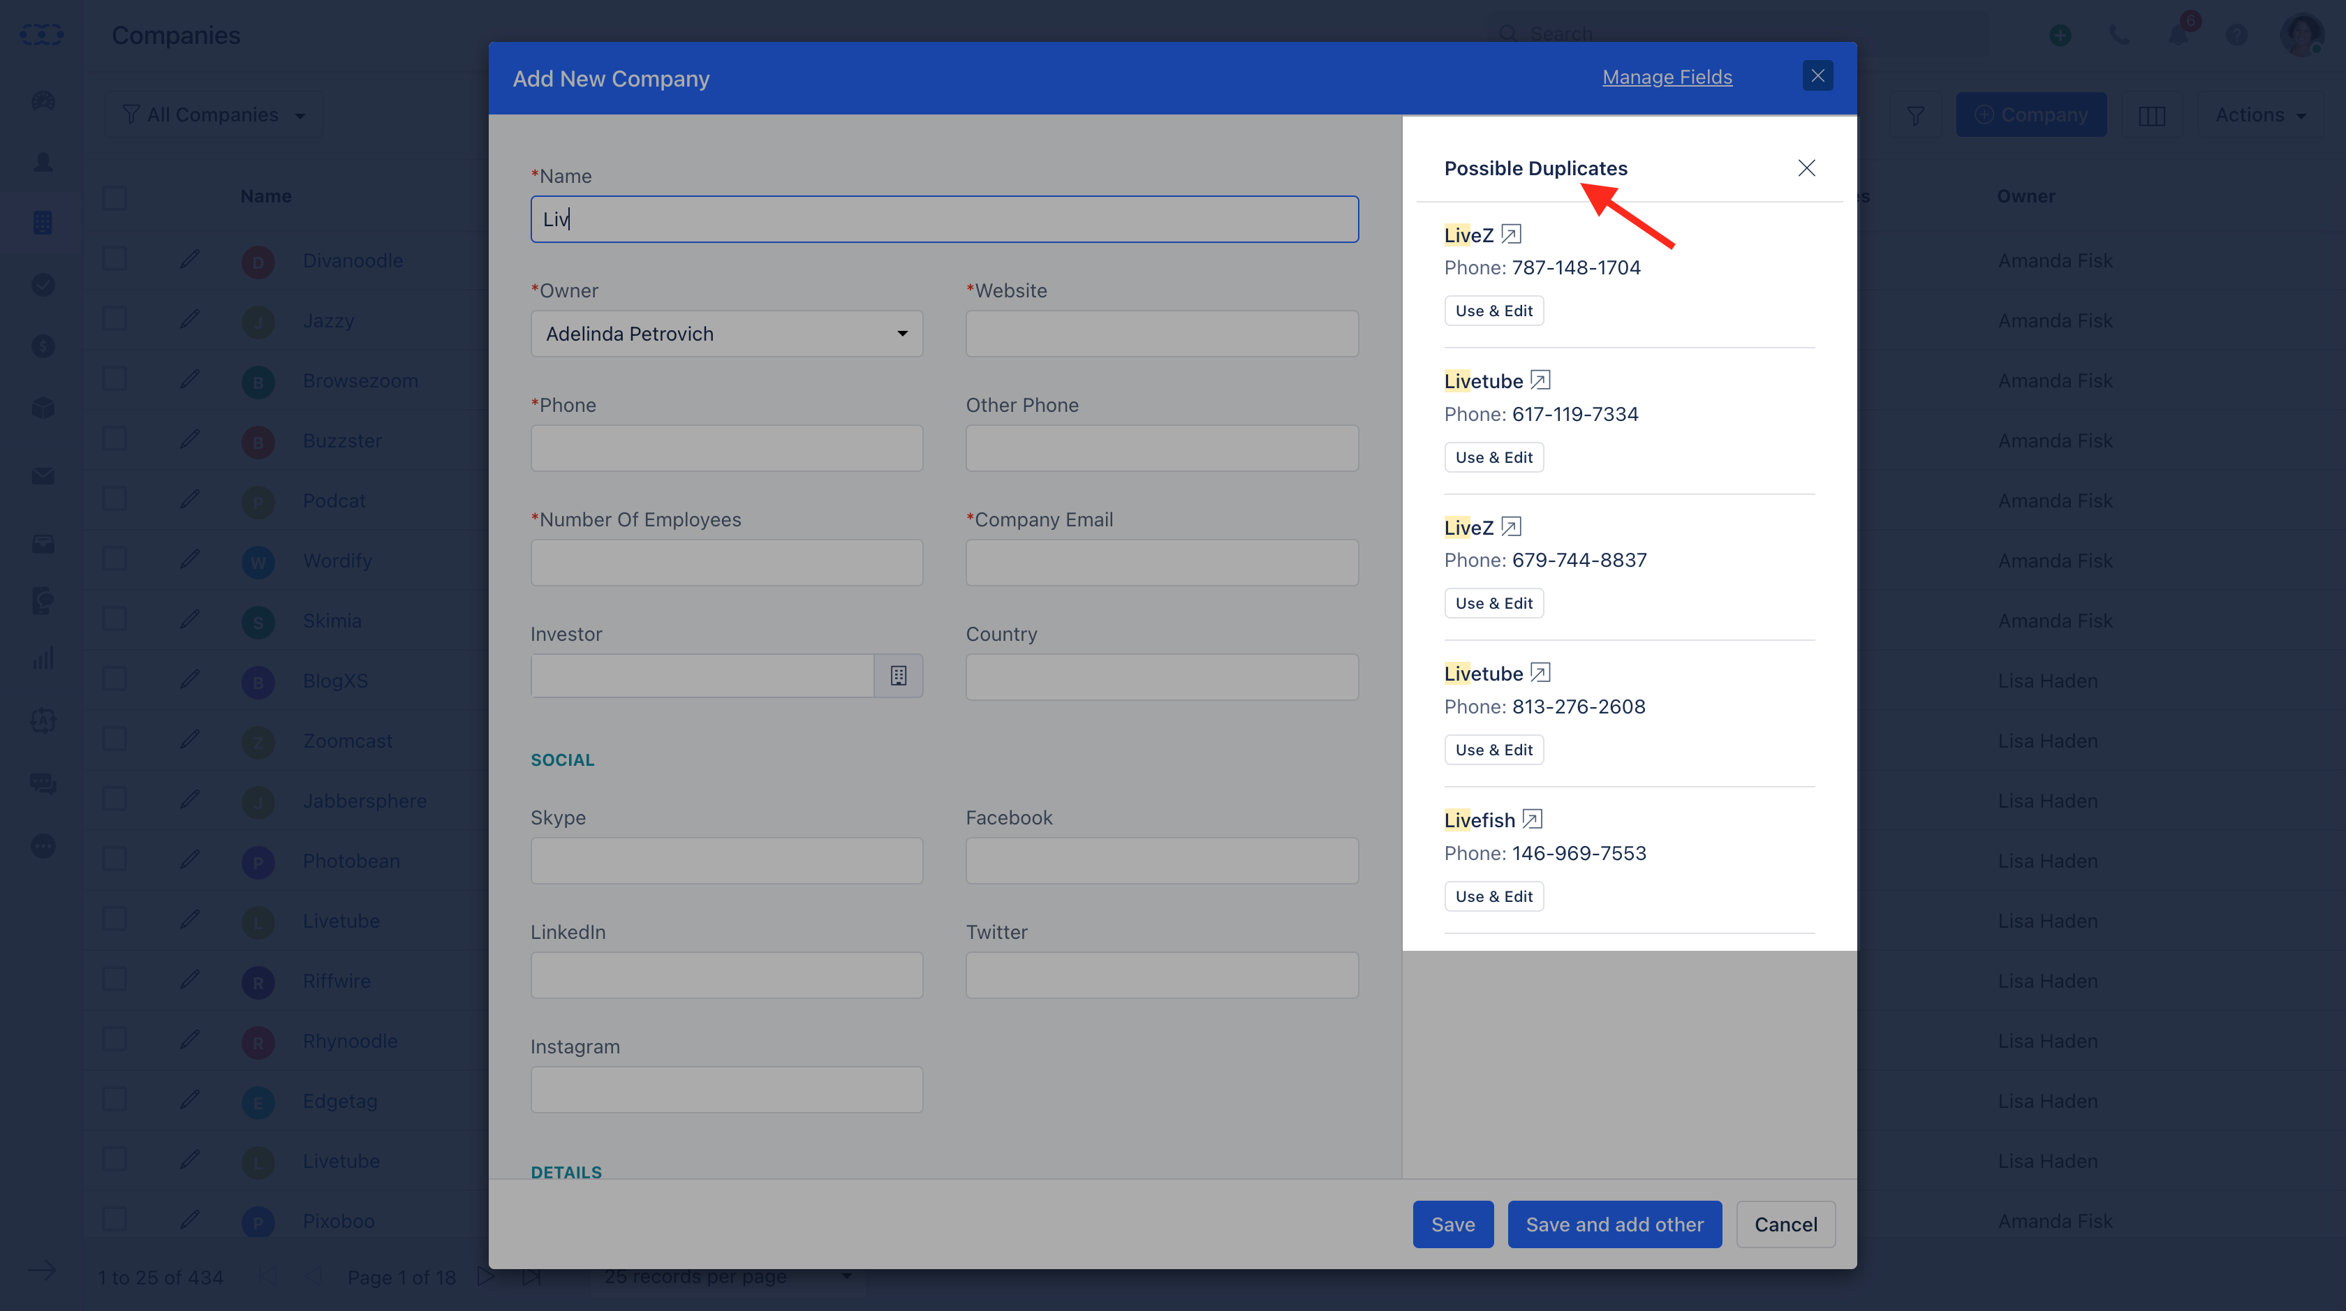Image resolution: width=2346 pixels, height=1311 pixels.
Task: Toggle the select-all checkbox in table header
Action: coord(115,198)
